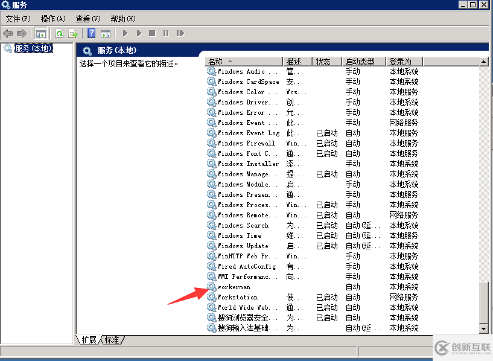Open the 文件(F) menu
The height and width of the screenshot is (361, 493).
[x=18, y=19]
